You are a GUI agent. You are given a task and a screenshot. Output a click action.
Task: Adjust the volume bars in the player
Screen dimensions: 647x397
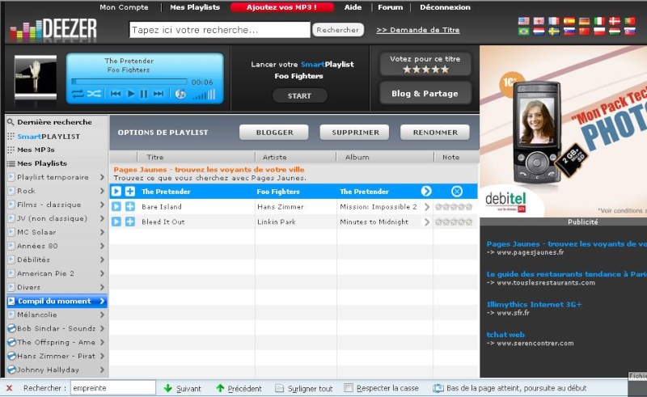click(204, 95)
